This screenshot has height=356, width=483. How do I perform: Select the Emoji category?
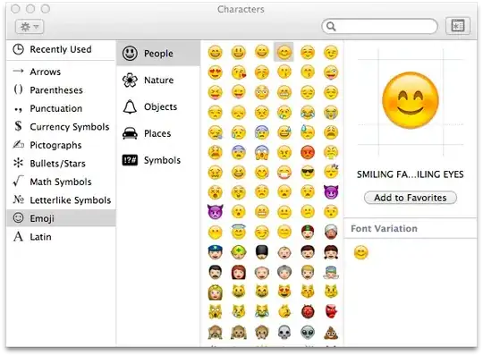[x=61, y=218]
